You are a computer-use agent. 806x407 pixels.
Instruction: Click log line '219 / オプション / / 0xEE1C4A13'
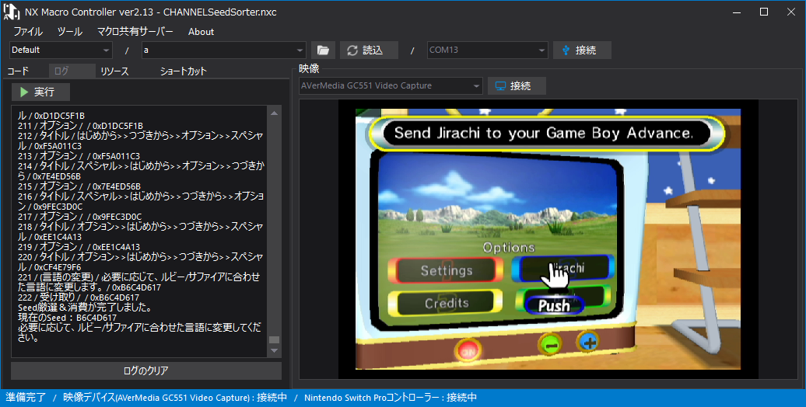pyautogui.click(x=79, y=247)
